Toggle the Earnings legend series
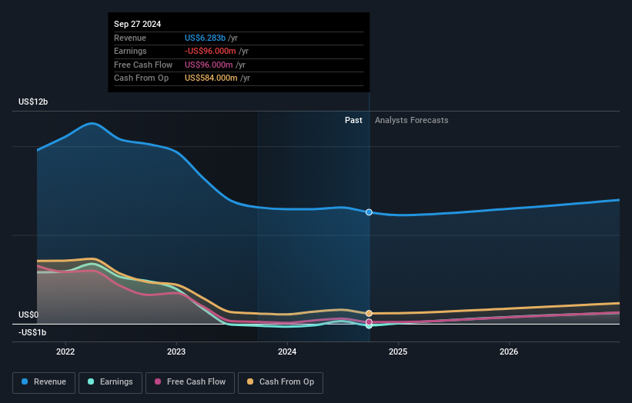This screenshot has width=632, height=403. coord(110,382)
